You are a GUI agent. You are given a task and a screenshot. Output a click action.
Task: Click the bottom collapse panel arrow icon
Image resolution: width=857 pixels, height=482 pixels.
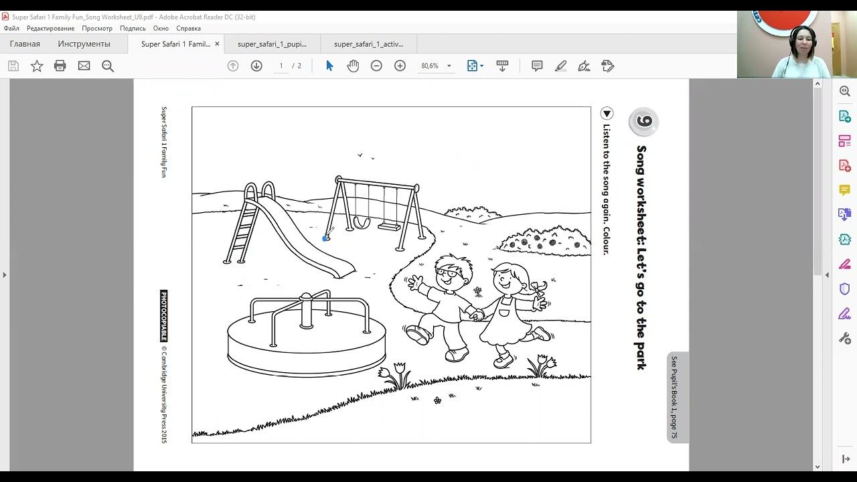click(845, 459)
